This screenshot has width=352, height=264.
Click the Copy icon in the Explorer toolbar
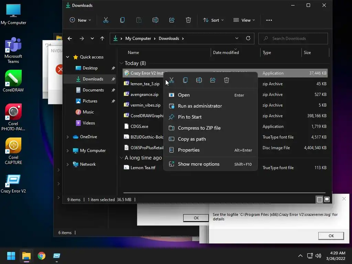tap(122, 20)
